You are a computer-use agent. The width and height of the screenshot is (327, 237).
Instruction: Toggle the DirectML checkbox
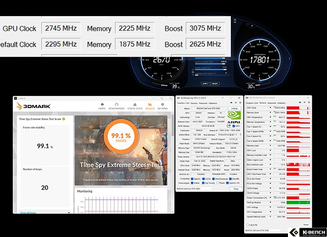tap(230, 179)
